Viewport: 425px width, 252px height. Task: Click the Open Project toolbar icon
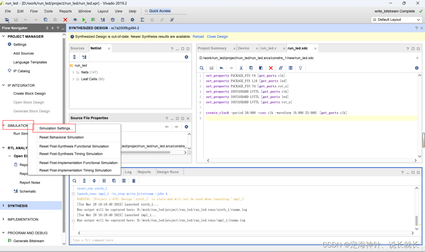[x=7, y=20]
